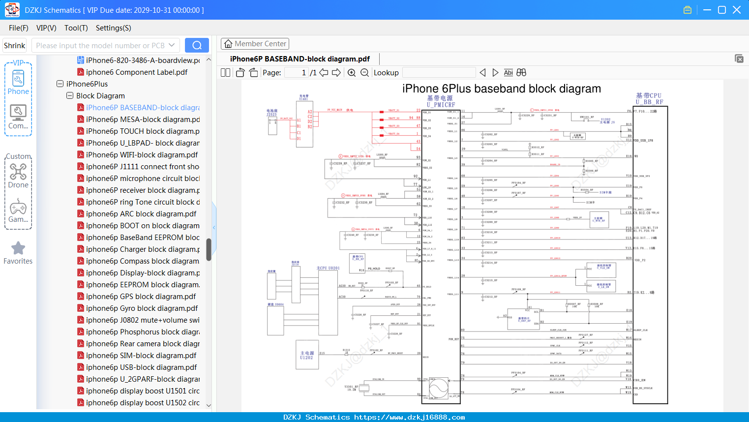The height and width of the screenshot is (422, 749).
Task: Click the yellow toolbox icon in title bar
Action: [x=688, y=10]
